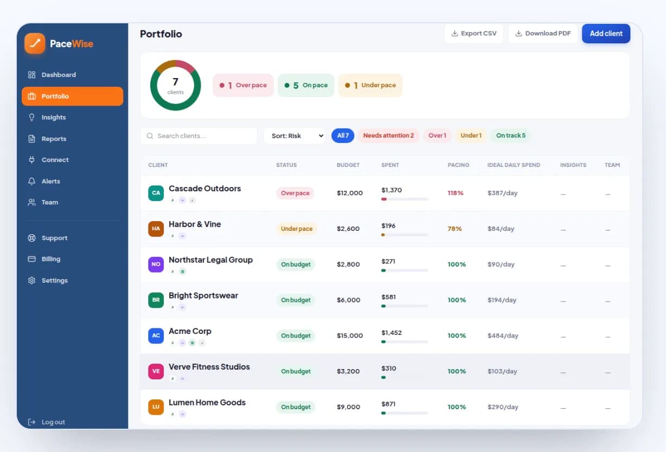
Task: Click the 118% pacing value
Action: [x=456, y=193]
